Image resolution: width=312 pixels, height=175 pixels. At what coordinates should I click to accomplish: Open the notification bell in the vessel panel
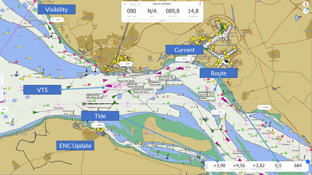[200, 4]
